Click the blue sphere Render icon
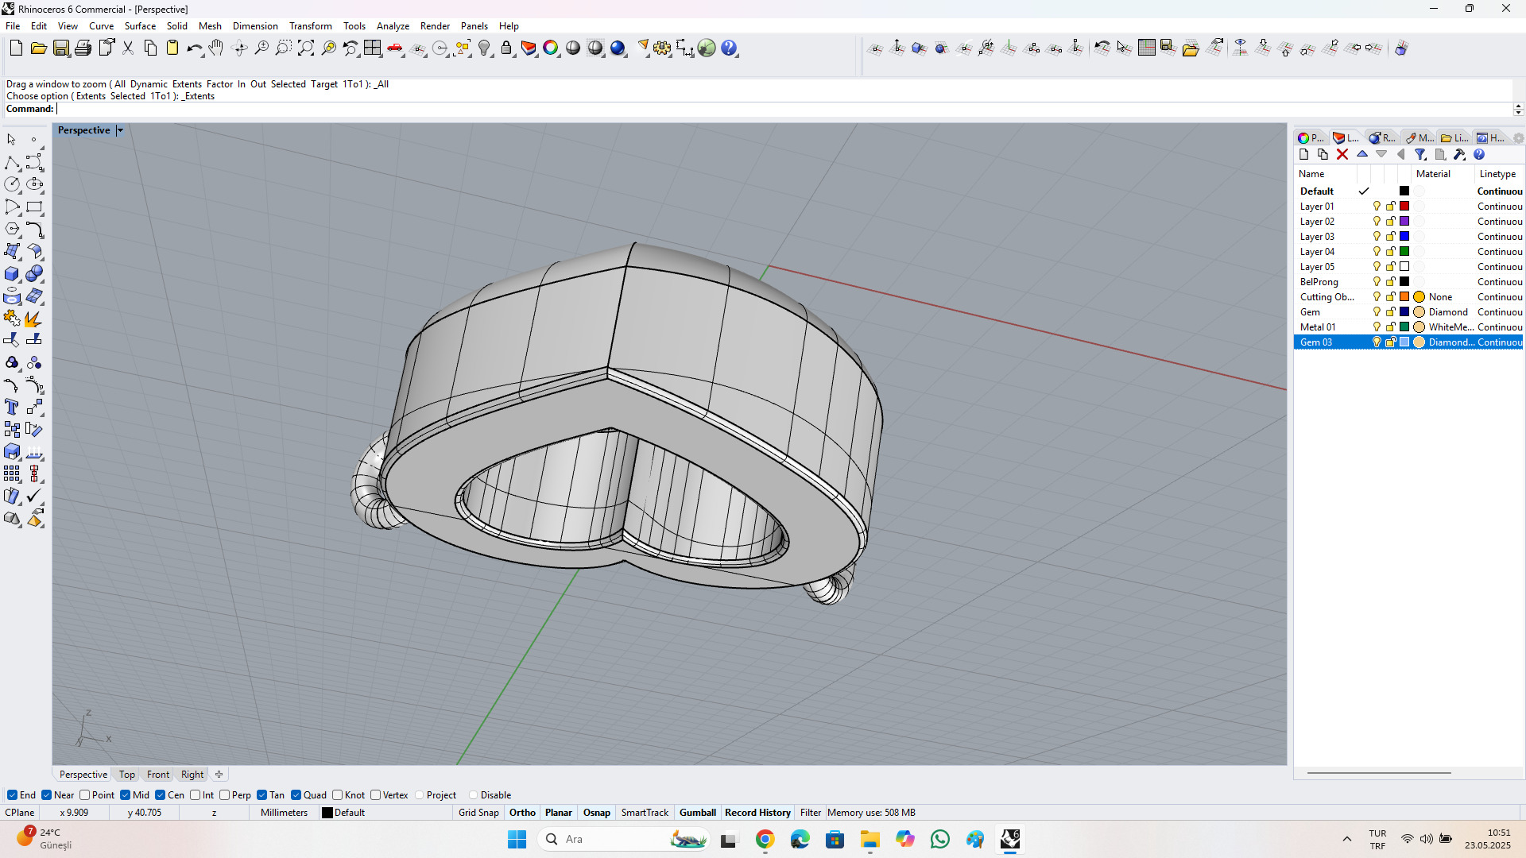The image size is (1526, 858). click(618, 48)
